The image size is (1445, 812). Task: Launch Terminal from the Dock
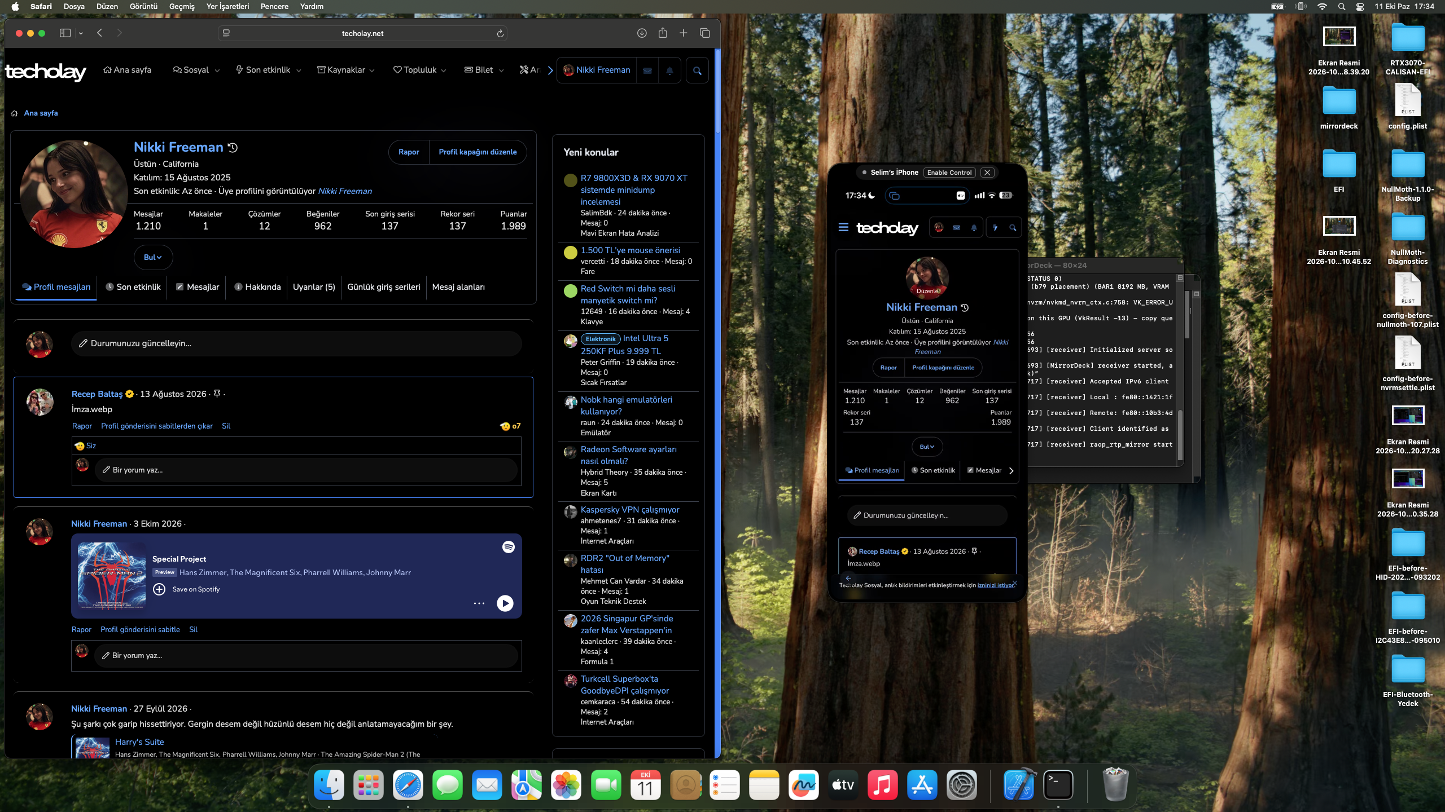[x=1058, y=784]
